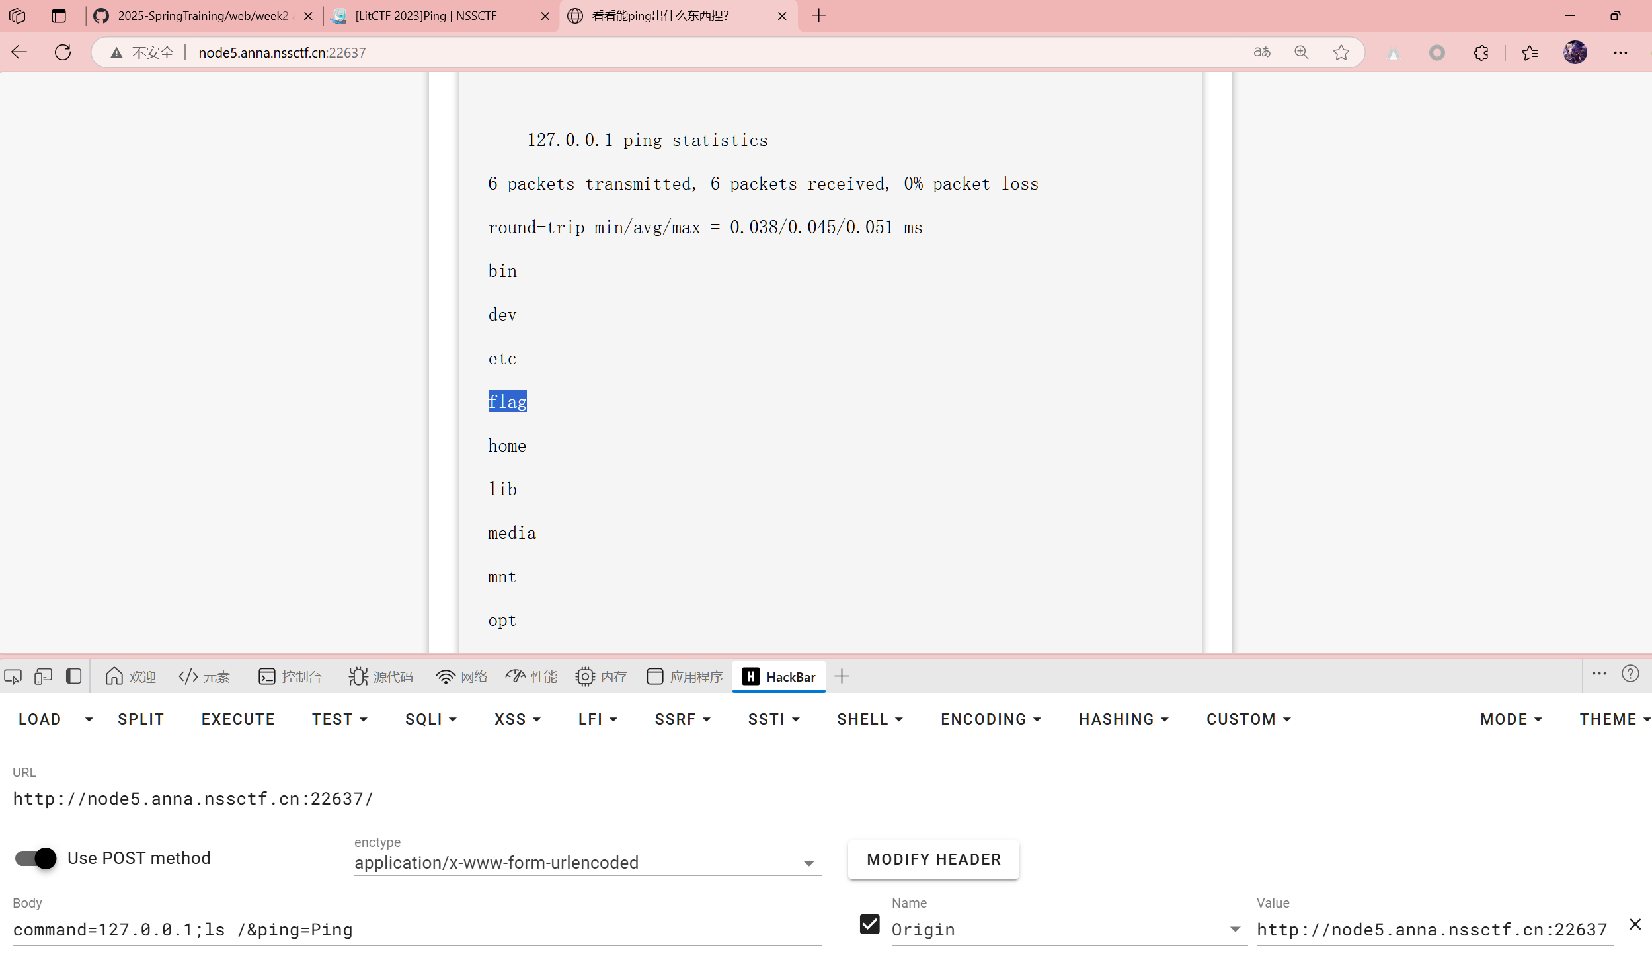Add page to favorites star icon

click(1341, 52)
